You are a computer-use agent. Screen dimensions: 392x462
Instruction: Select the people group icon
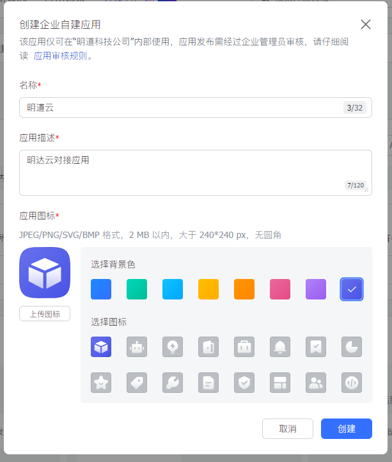316,383
